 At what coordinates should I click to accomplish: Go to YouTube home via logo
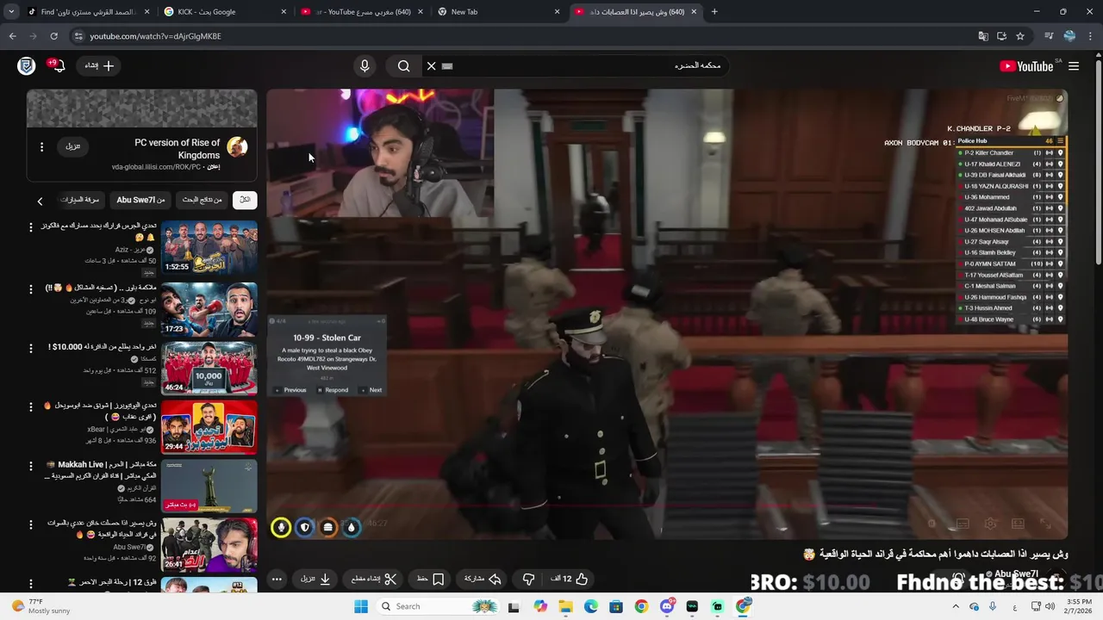click(x=1026, y=66)
